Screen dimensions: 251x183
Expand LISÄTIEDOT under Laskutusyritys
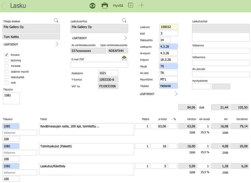tap(125, 38)
